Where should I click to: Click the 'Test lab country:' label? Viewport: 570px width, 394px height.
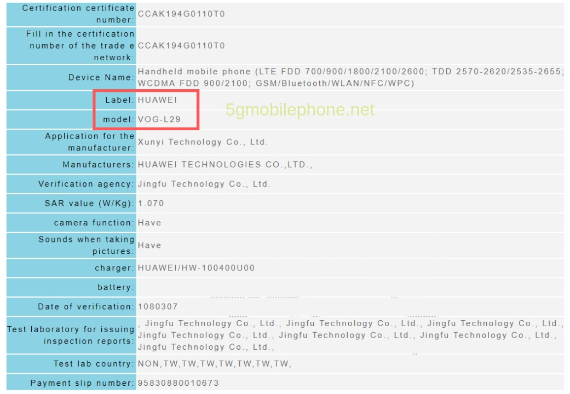[x=94, y=363]
